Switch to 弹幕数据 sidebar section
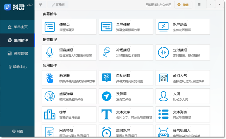The width and height of the screenshot is (226, 139). pos(17,53)
